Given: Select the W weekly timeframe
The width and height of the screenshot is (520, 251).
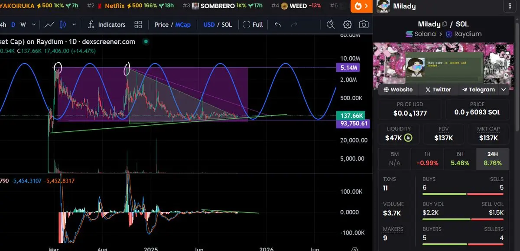Looking at the screenshot, I should coord(23,25).
